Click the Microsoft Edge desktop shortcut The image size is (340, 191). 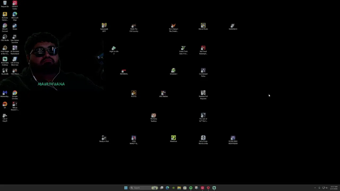pos(15,16)
